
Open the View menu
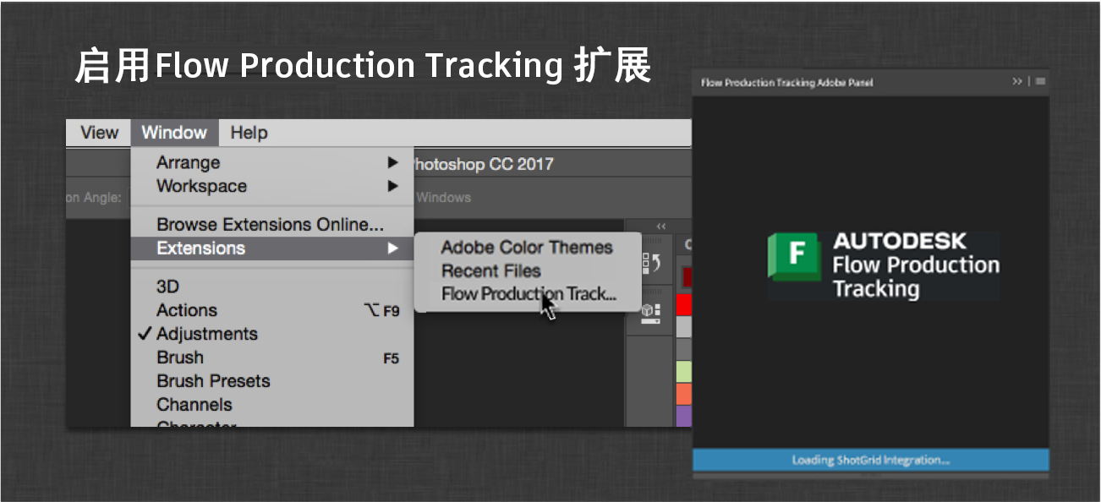pos(99,133)
